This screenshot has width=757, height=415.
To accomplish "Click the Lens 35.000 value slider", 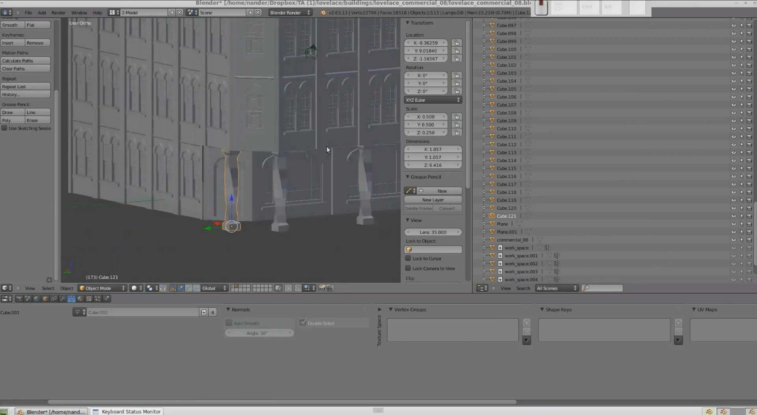I will click(433, 232).
